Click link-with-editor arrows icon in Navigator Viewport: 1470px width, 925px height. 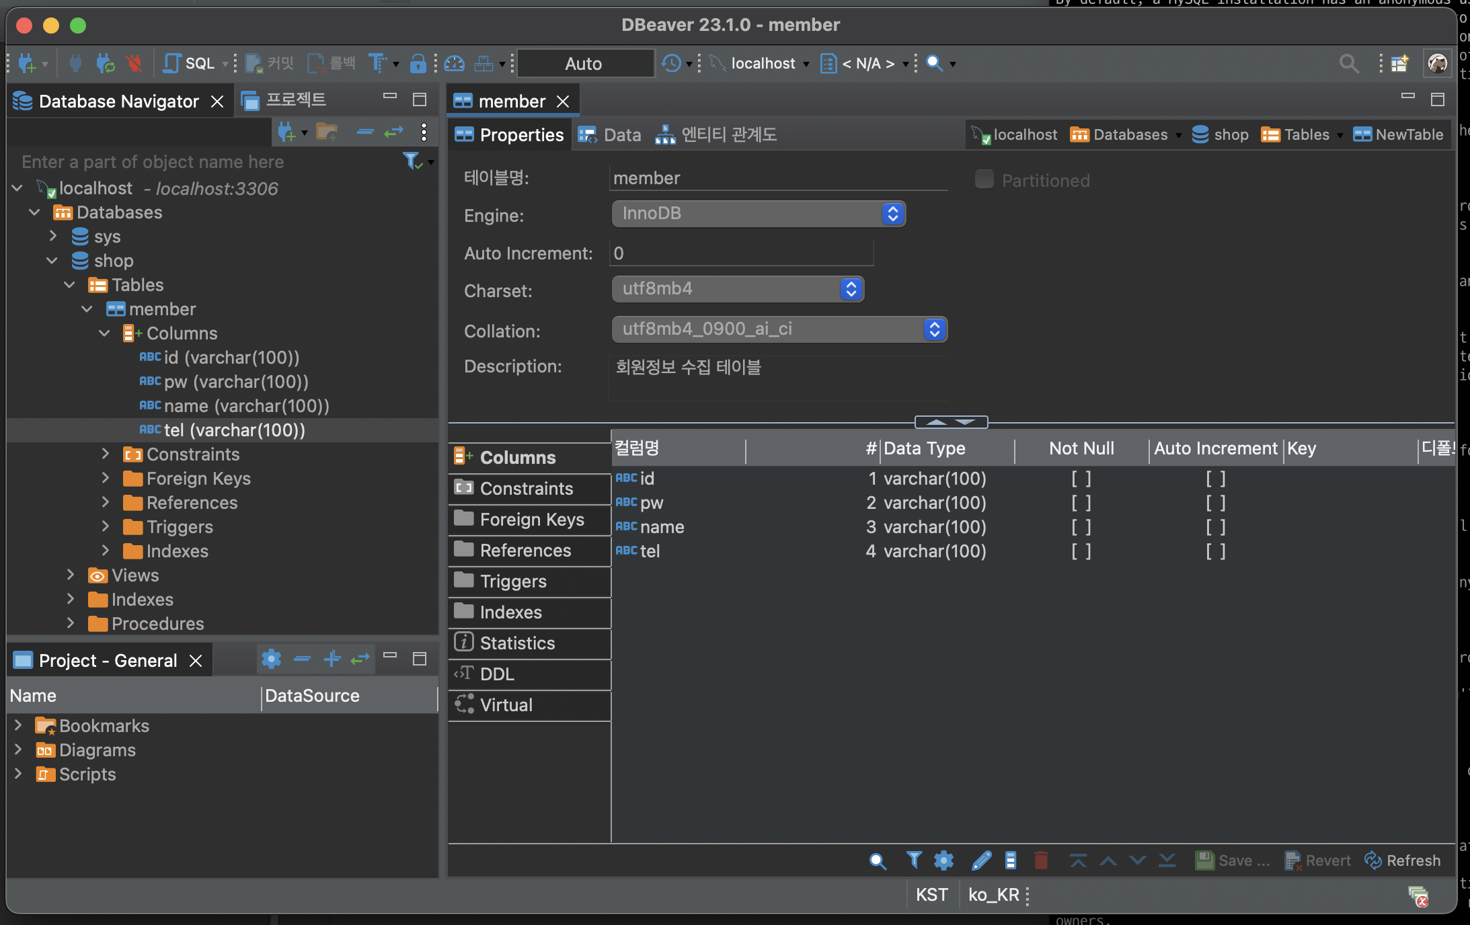(393, 132)
